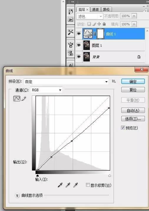Open the blend mode 滤色 dropdown
This screenshot has height=211, width=149.
coord(90,17)
